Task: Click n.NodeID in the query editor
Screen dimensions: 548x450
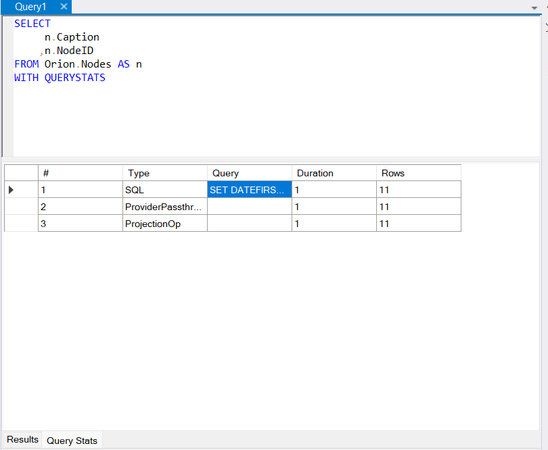Action: pyautogui.click(x=69, y=51)
